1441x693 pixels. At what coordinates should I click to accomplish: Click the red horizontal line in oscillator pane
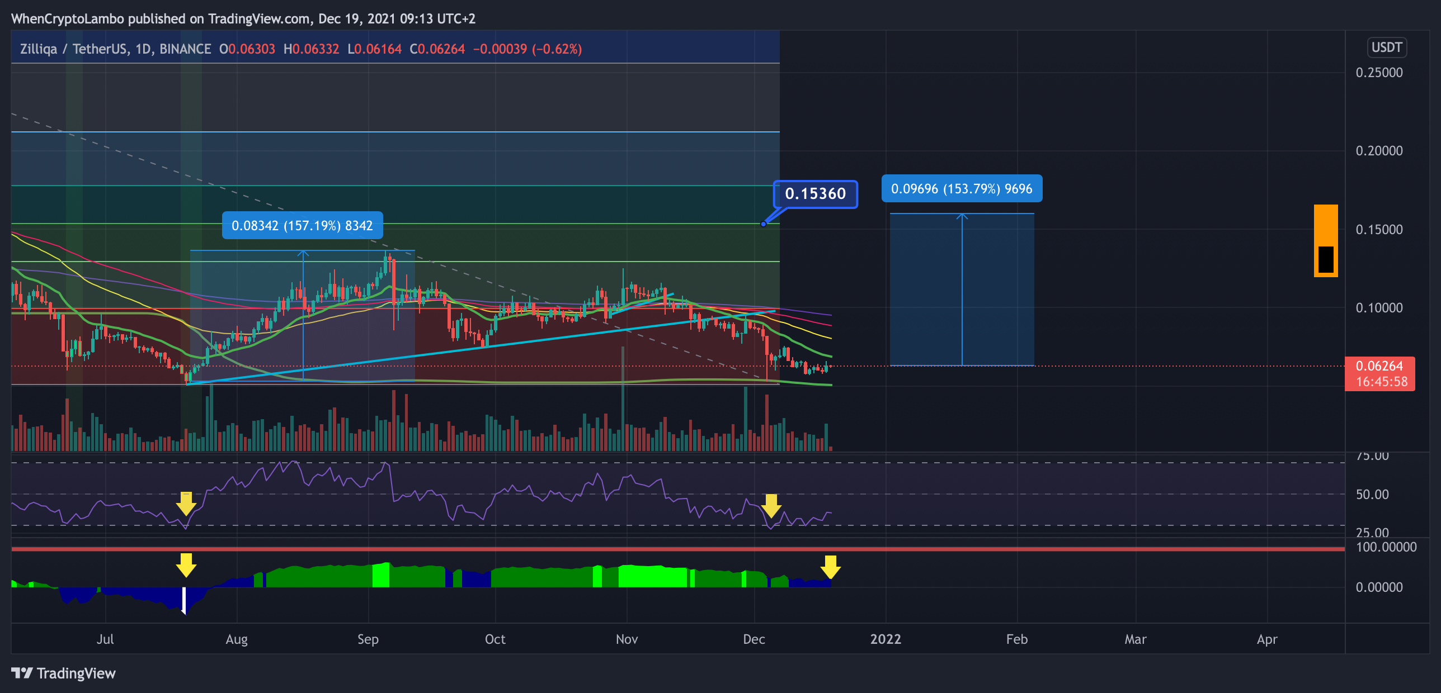click(x=678, y=549)
